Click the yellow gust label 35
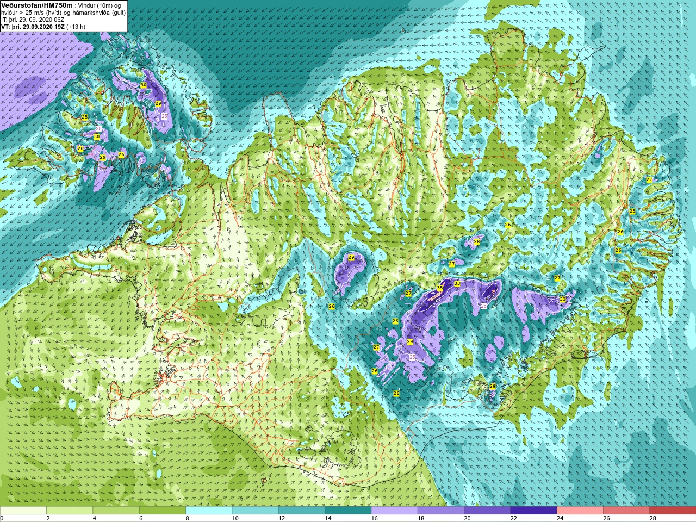696x522 pixels. tap(440, 288)
